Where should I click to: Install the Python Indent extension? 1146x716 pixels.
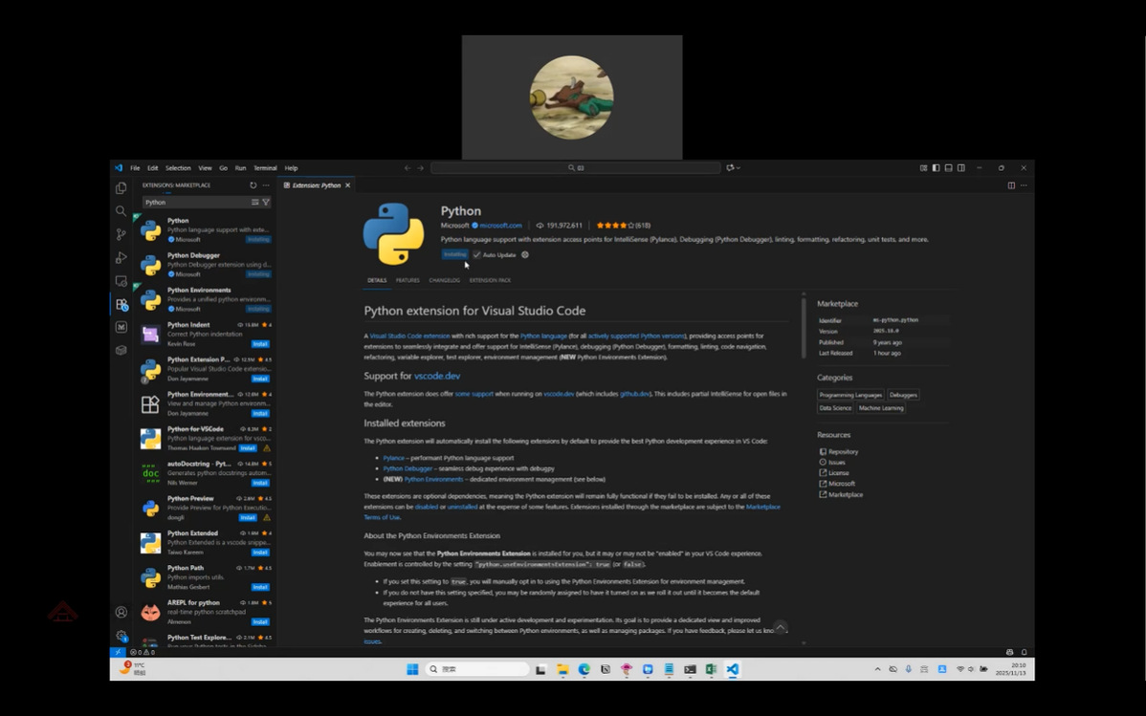[260, 344]
